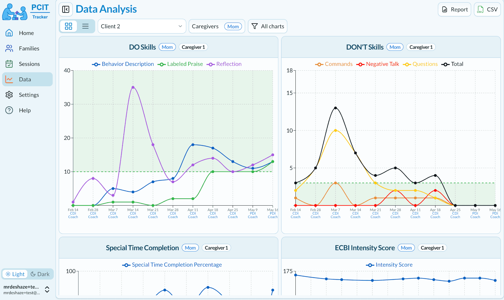Select the Light theme option
504x300 pixels.
pyautogui.click(x=15, y=274)
